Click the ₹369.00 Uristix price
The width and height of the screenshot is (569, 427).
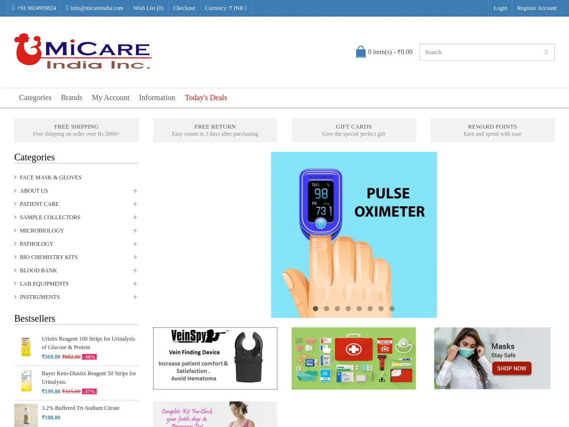51,357
